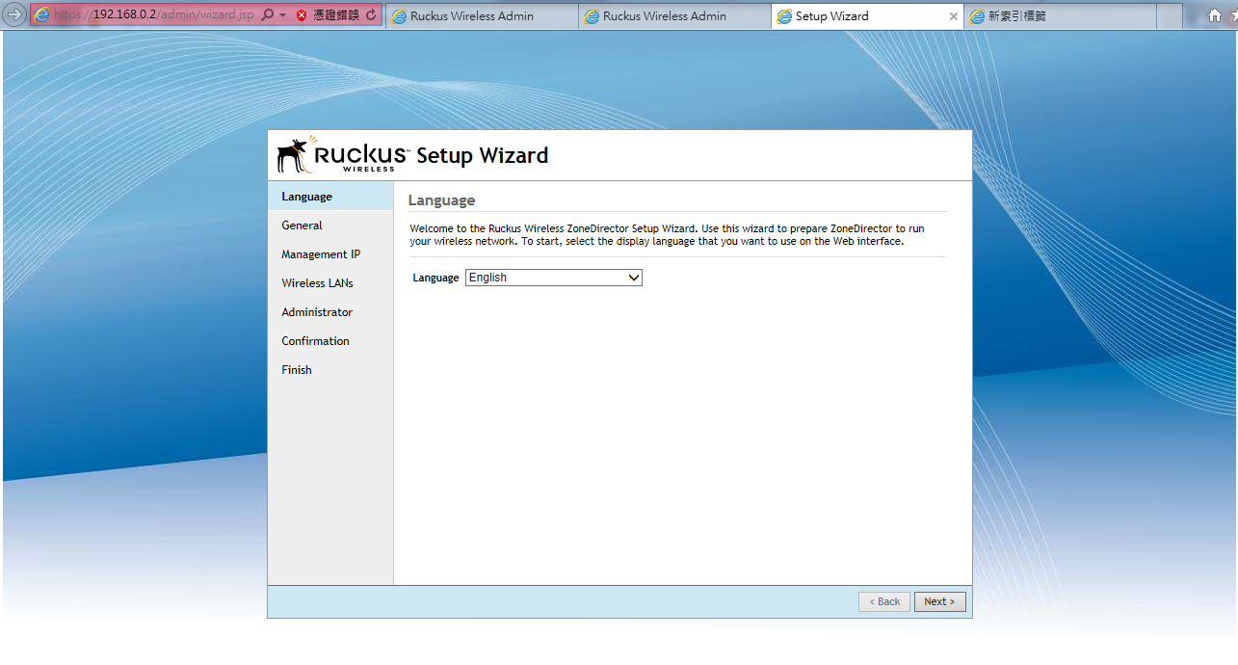The width and height of the screenshot is (1238, 665).
Task: Expand the address bar dropdown arrow
Action: [282, 15]
